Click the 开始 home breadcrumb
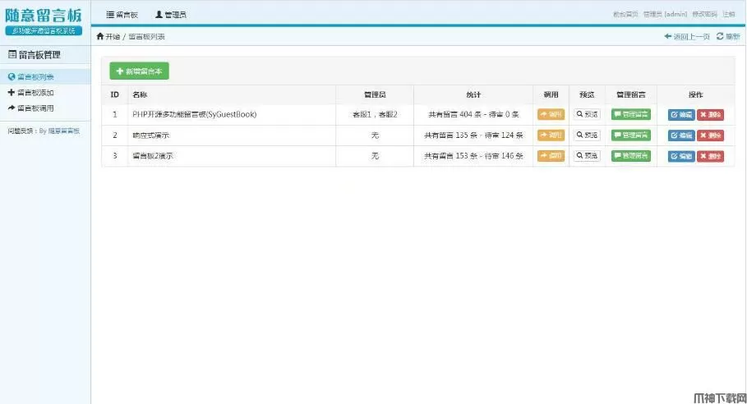Screen dimensions: 747x404 (108, 37)
